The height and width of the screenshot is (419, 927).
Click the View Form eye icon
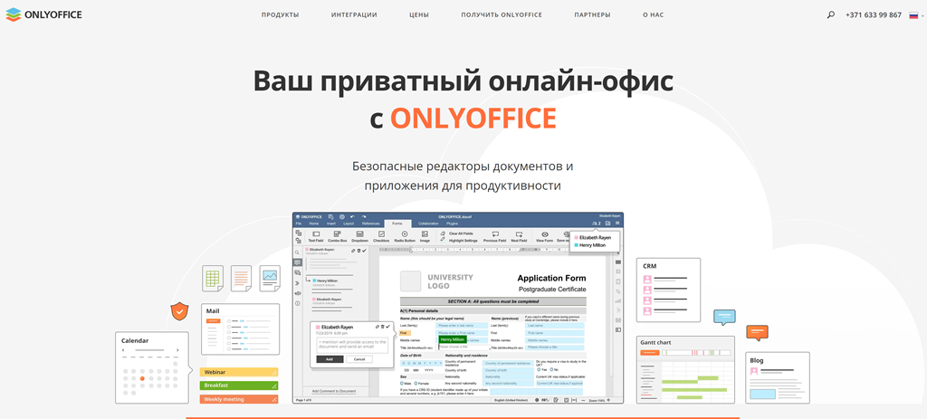(544, 234)
